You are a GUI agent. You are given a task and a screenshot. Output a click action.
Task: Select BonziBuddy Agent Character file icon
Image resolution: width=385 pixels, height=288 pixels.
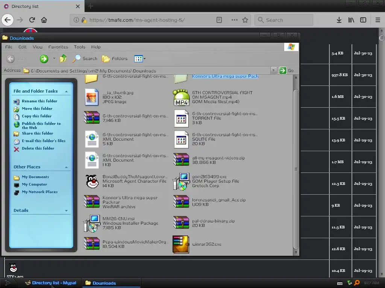click(x=92, y=181)
